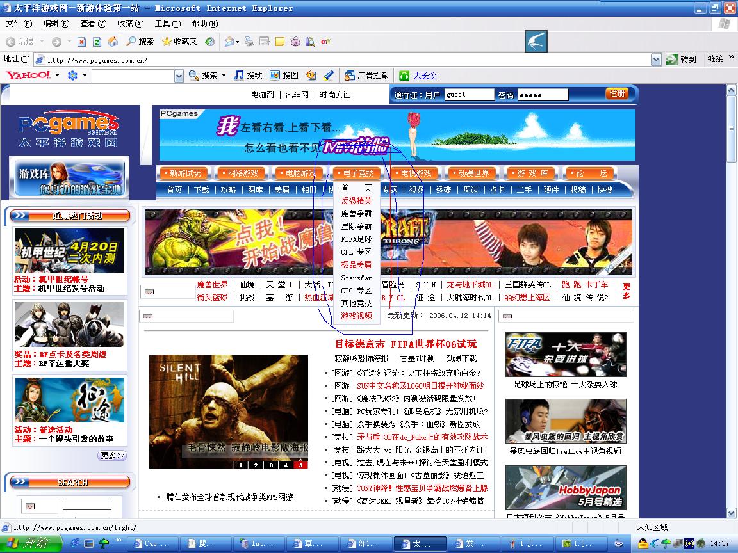Screen dimensions: 738x553
Task: Open the 帮助(H) menu
Action: tap(205, 23)
